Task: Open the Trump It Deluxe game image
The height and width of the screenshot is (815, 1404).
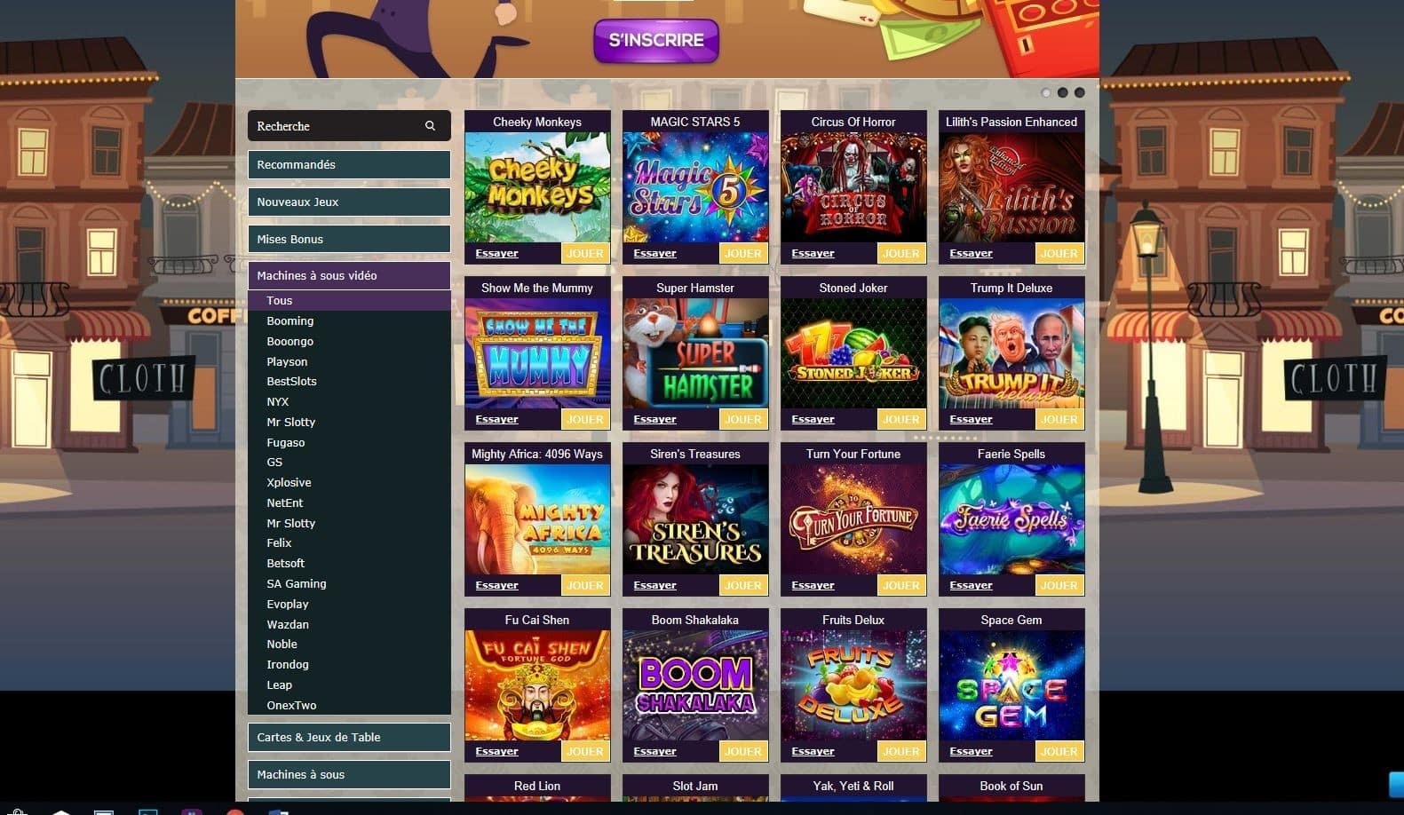Action: tap(1011, 353)
